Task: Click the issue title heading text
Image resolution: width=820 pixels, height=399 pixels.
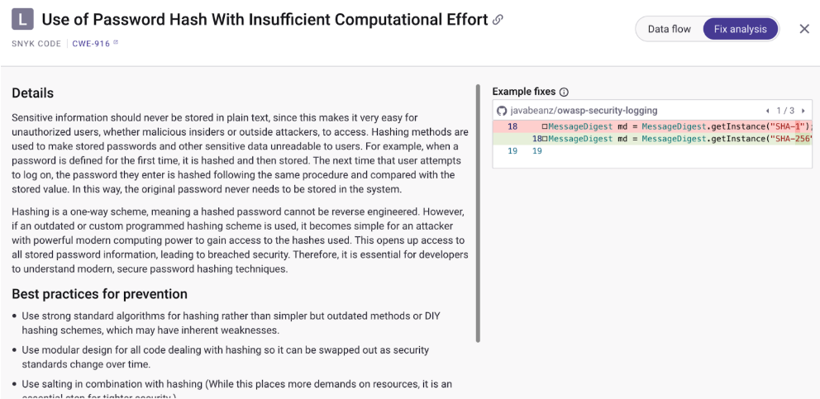Action: pos(265,19)
